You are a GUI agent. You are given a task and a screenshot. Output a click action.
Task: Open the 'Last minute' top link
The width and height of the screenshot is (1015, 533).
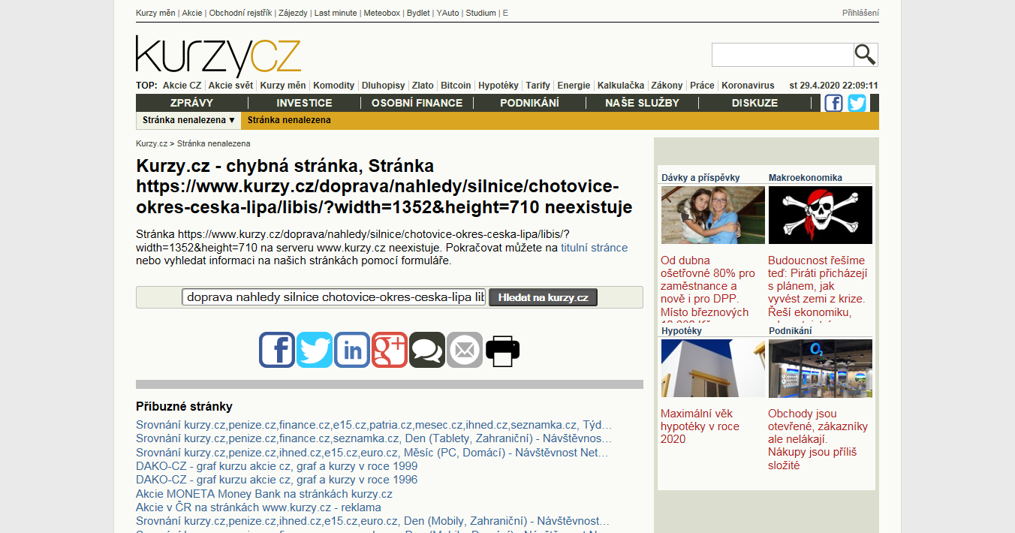click(x=336, y=13)
